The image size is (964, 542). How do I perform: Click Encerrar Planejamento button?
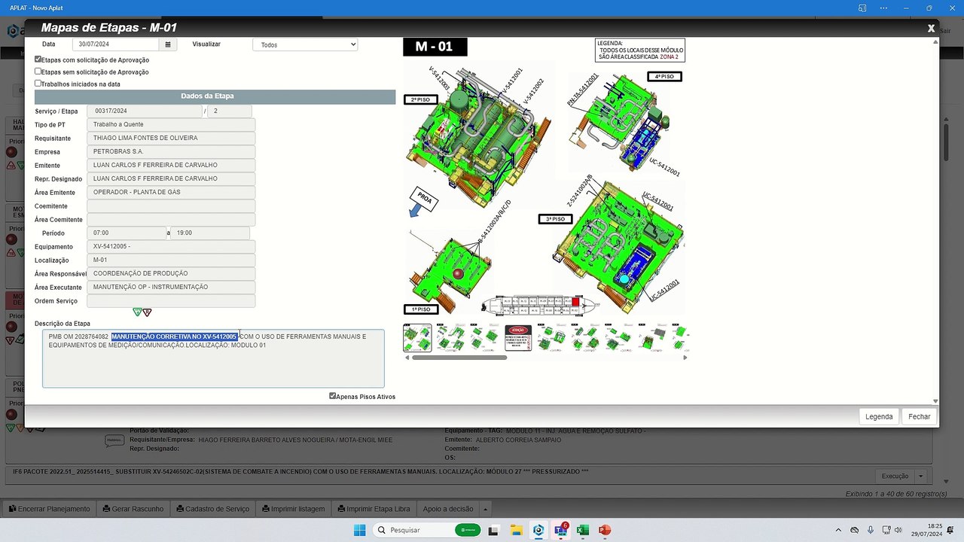point(49,509)
